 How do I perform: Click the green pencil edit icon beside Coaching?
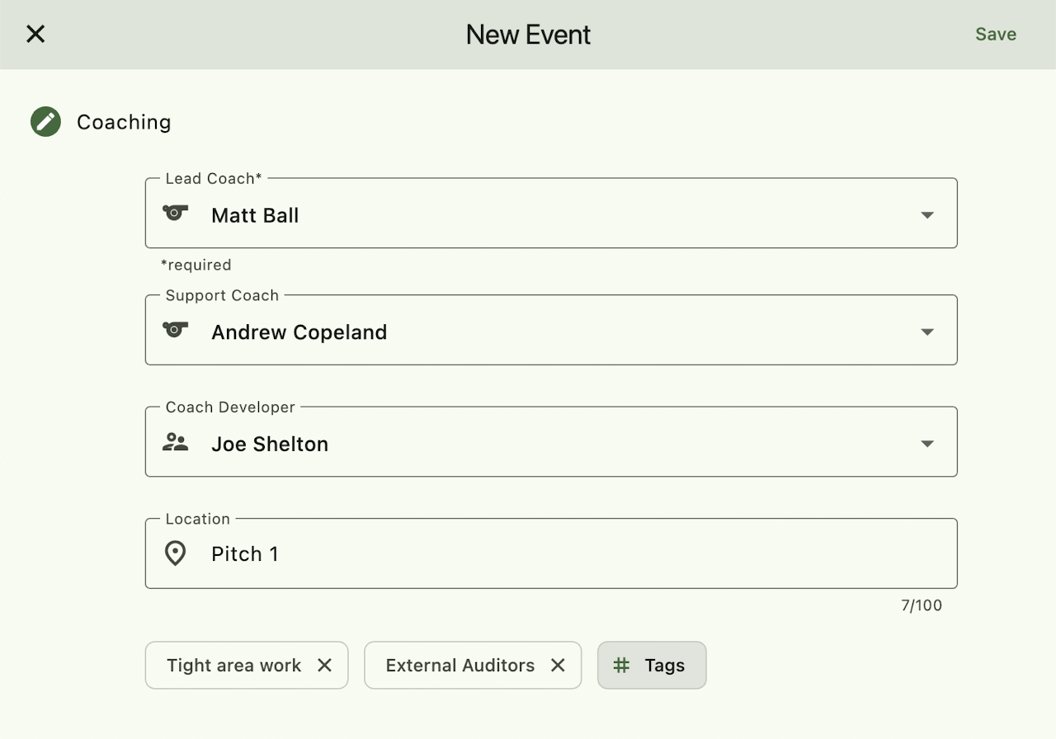(46, 122)
